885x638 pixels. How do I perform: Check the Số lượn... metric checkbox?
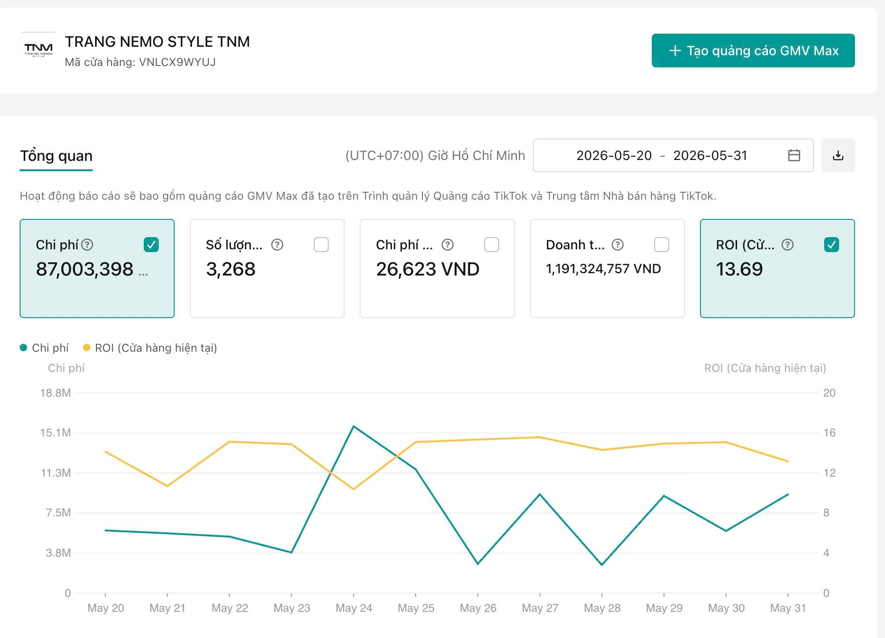pos(321,245)
